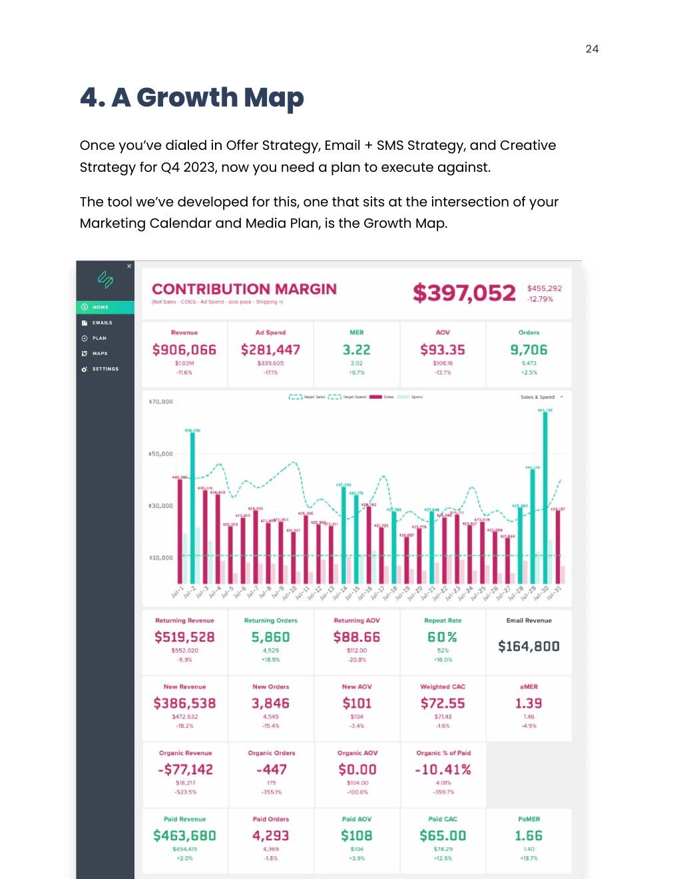Toggle the Target Sales legend entry
The width and height of the screenshot is (679, 879).
[x=307, y=397]
